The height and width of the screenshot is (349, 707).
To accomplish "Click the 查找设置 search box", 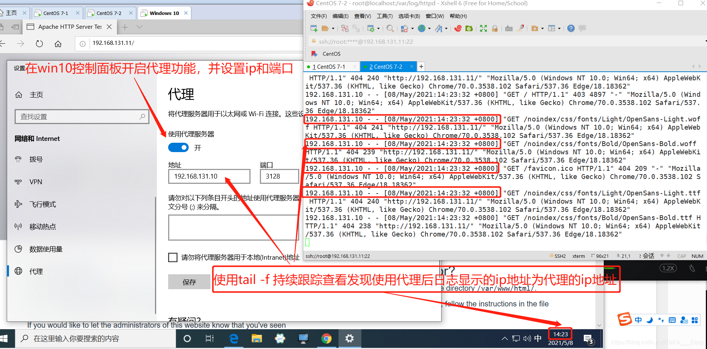I will pos(82,117).
